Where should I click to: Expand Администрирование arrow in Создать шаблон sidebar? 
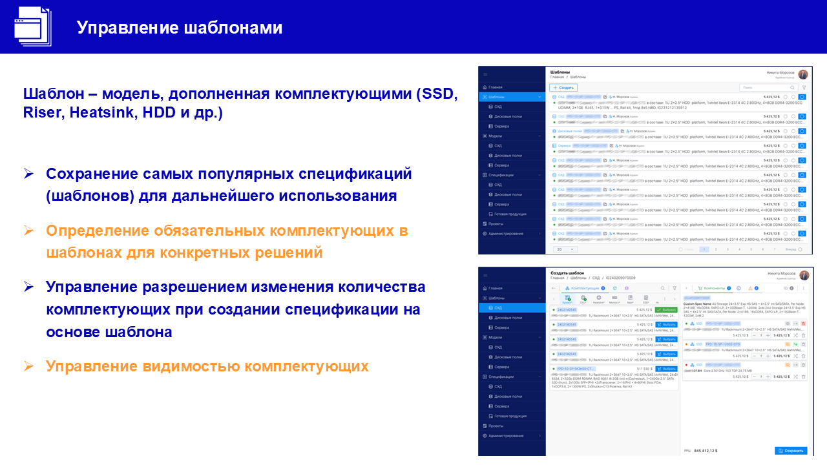point(539,435)
